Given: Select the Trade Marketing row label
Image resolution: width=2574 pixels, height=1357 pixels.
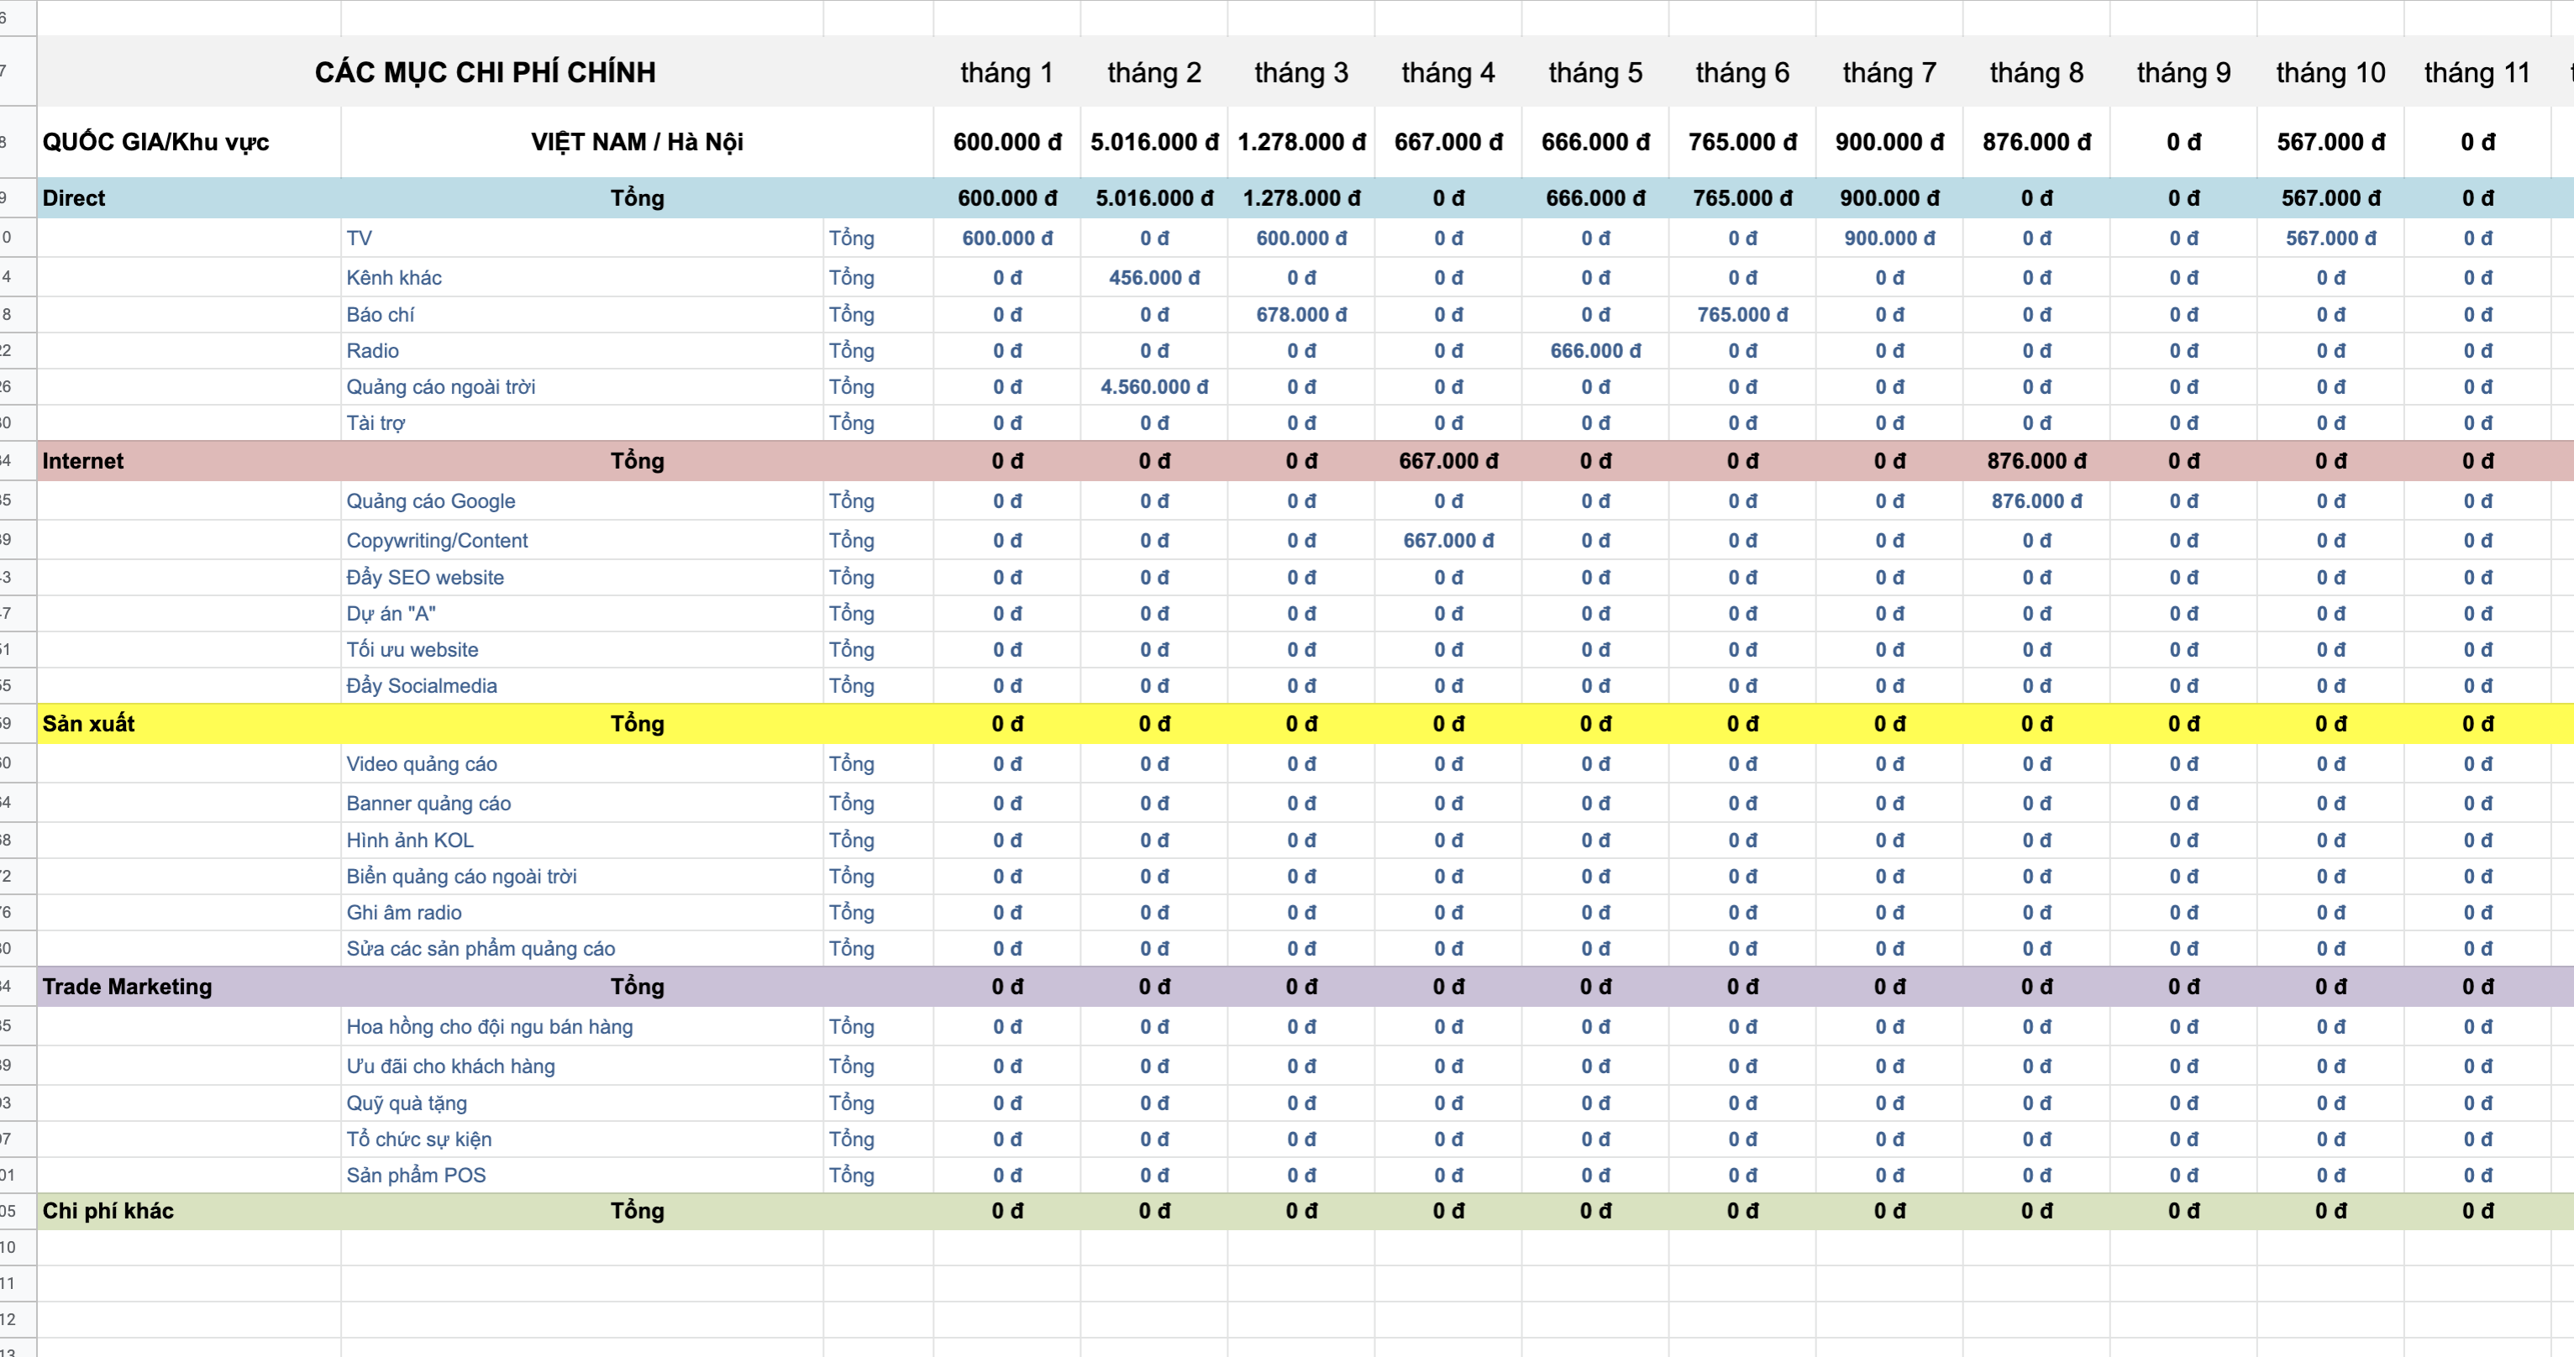Looking at the screenshot, I should click(x=127, y=986).
